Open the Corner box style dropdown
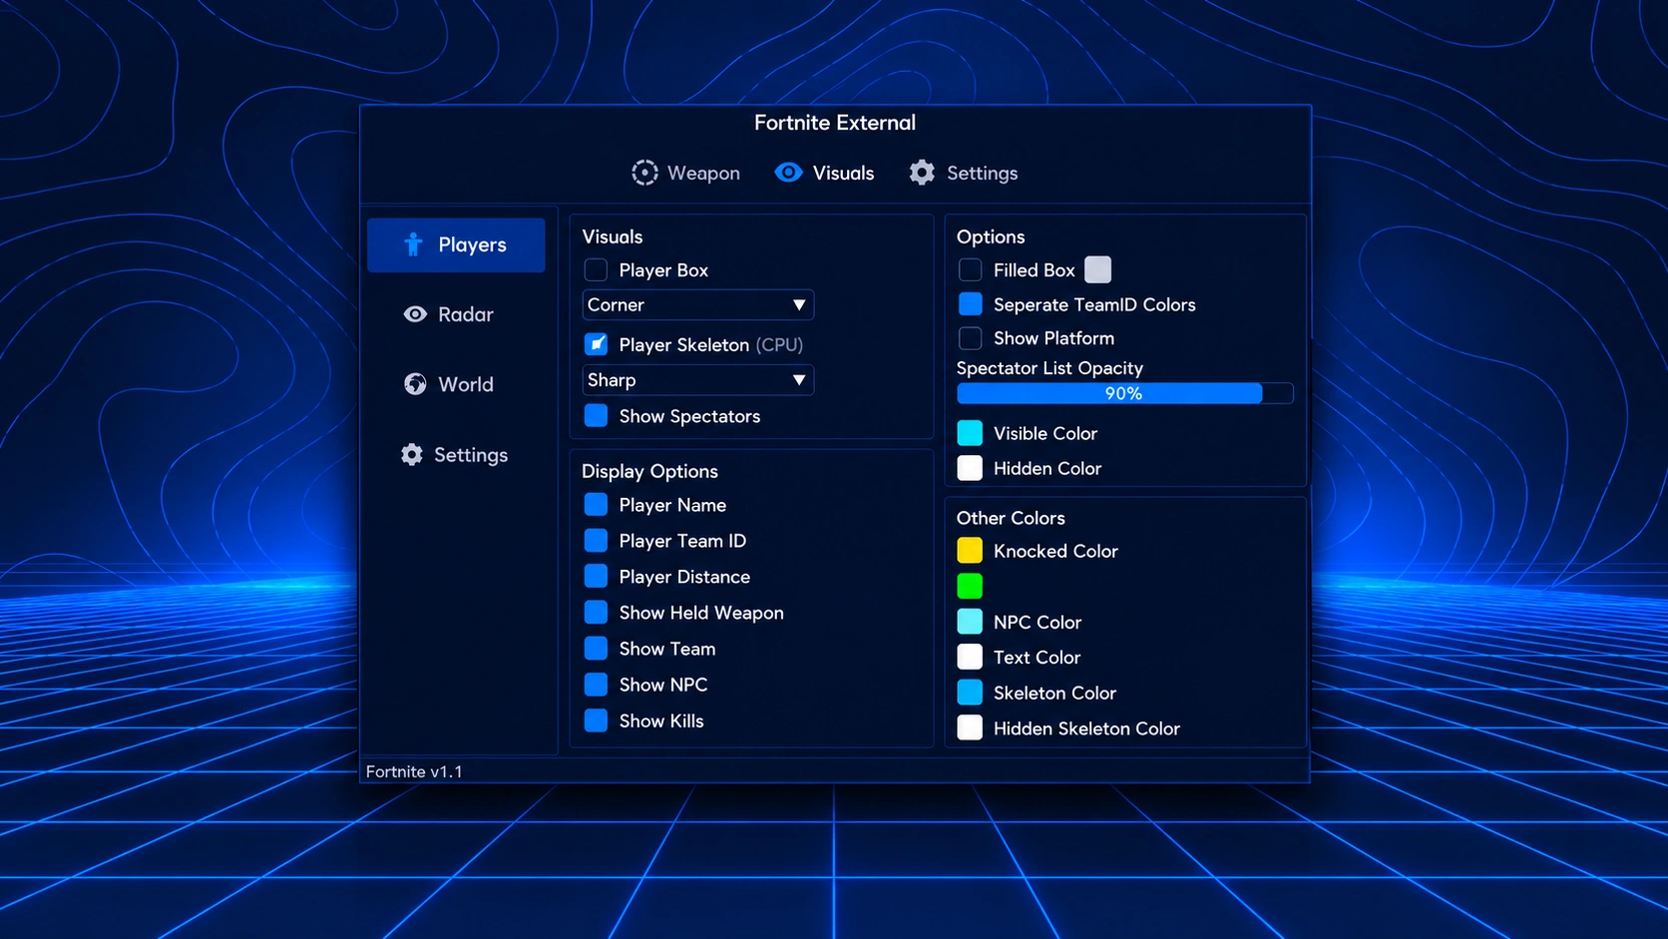This screenshot has height=939, width=1668. pyautogui.click(x=697, y=304)
